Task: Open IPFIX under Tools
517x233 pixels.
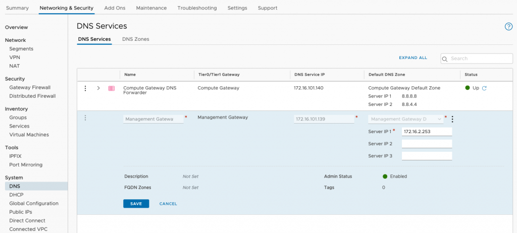Action: tap(16, 156)
